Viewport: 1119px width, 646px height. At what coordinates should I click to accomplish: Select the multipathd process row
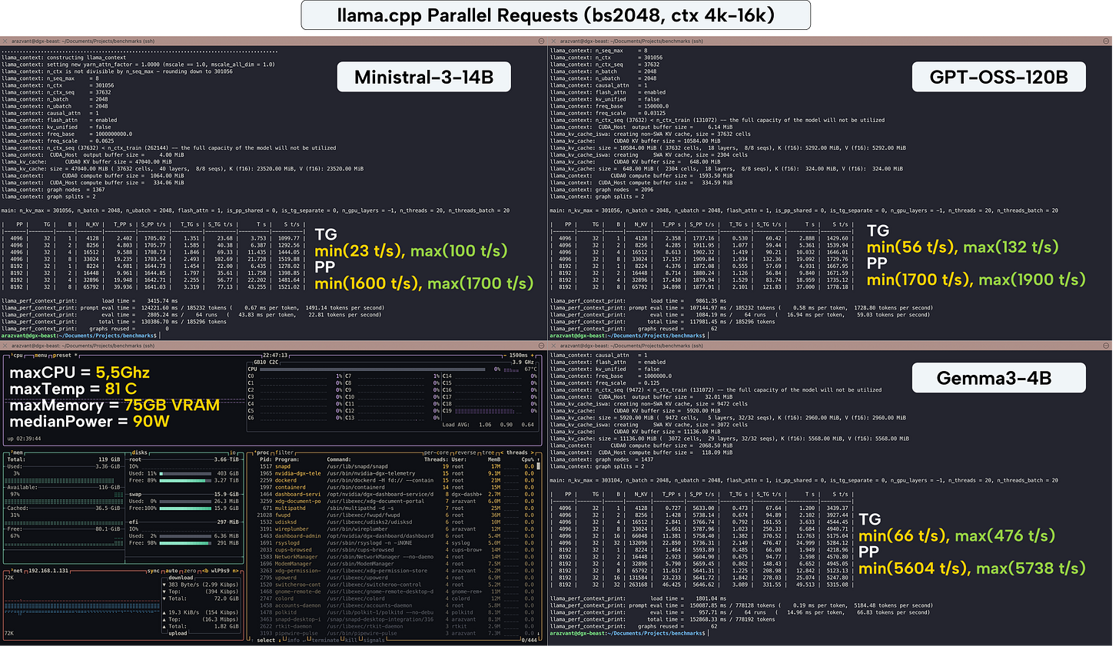396,508
